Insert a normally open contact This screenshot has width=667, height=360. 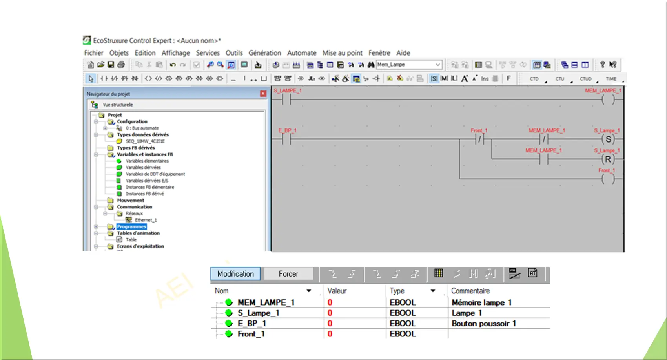click(x=104, y=79)
